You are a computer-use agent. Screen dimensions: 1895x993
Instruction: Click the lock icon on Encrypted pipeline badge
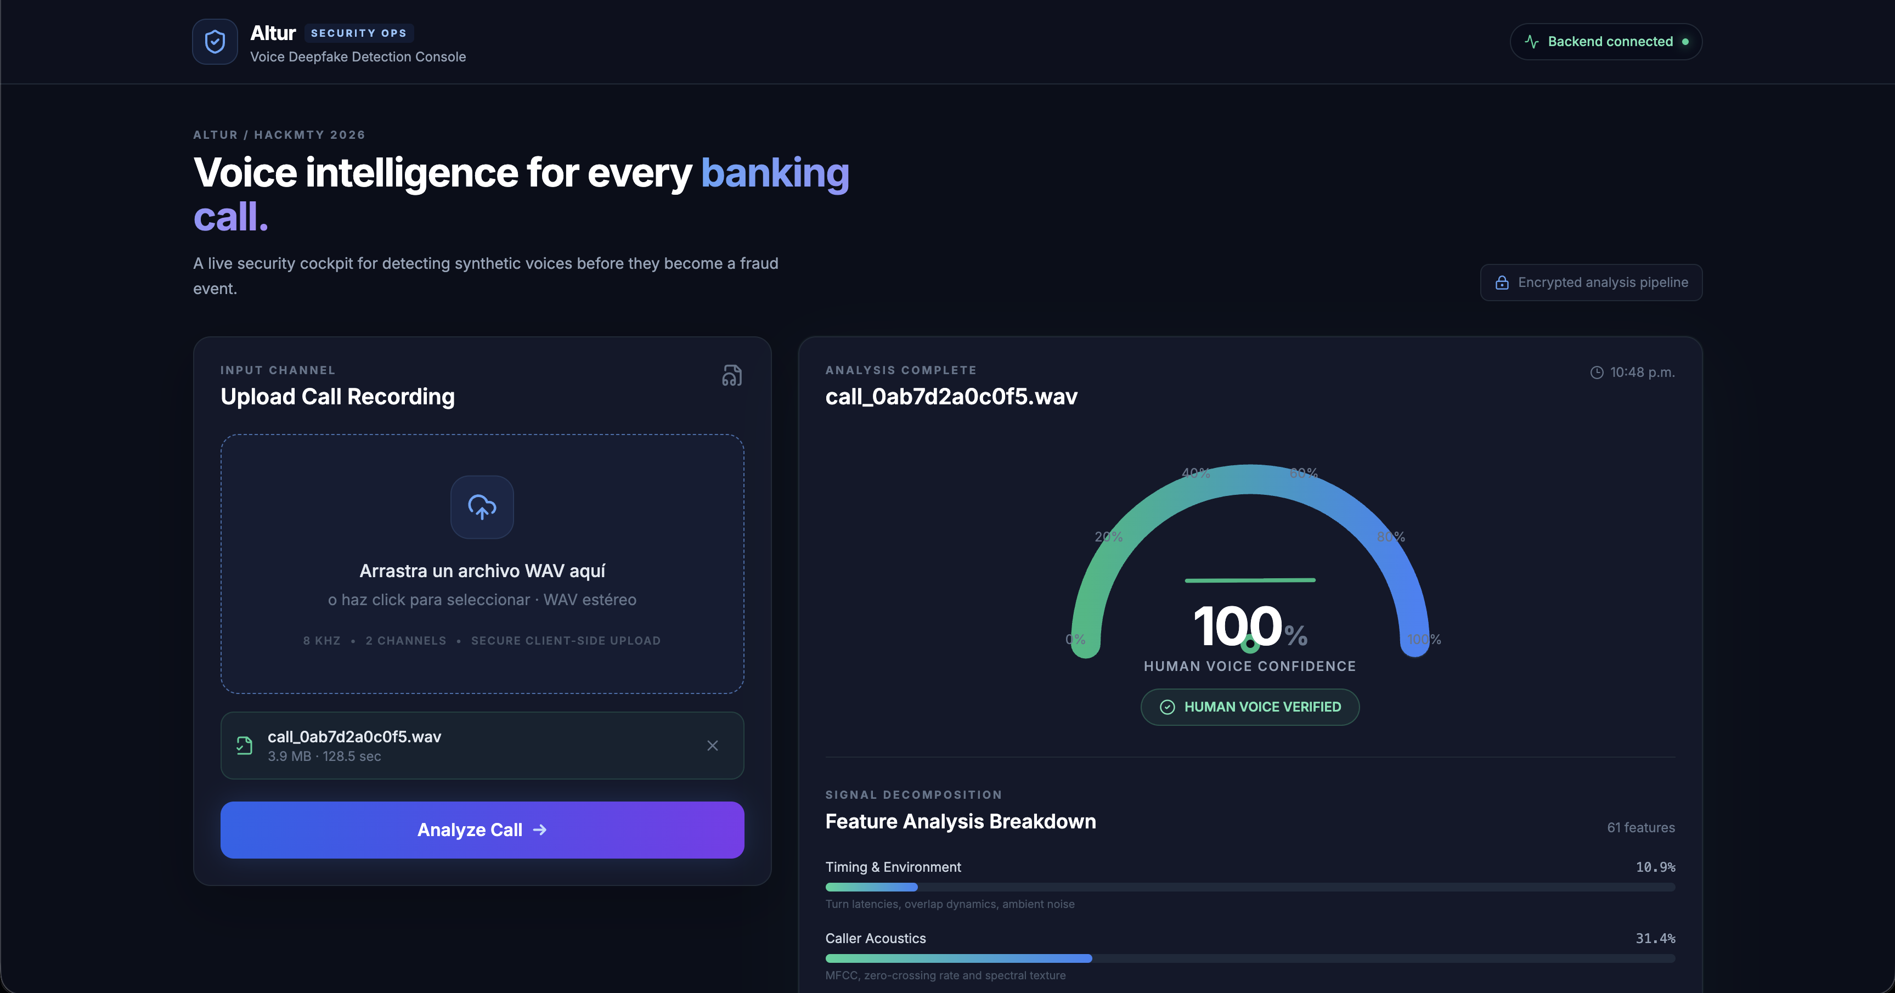(1502, 283)
